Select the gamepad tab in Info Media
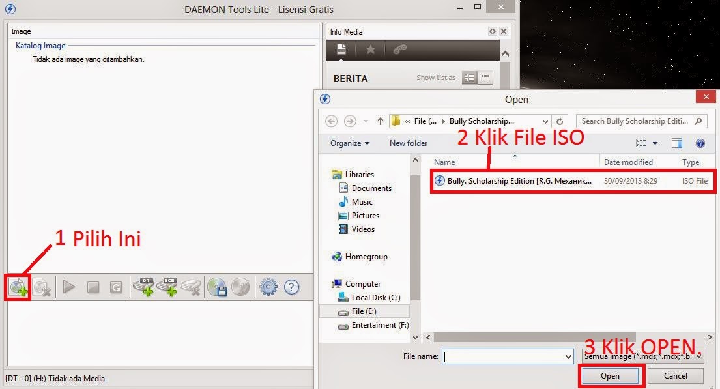720x389 pixels. coord(399,49)
